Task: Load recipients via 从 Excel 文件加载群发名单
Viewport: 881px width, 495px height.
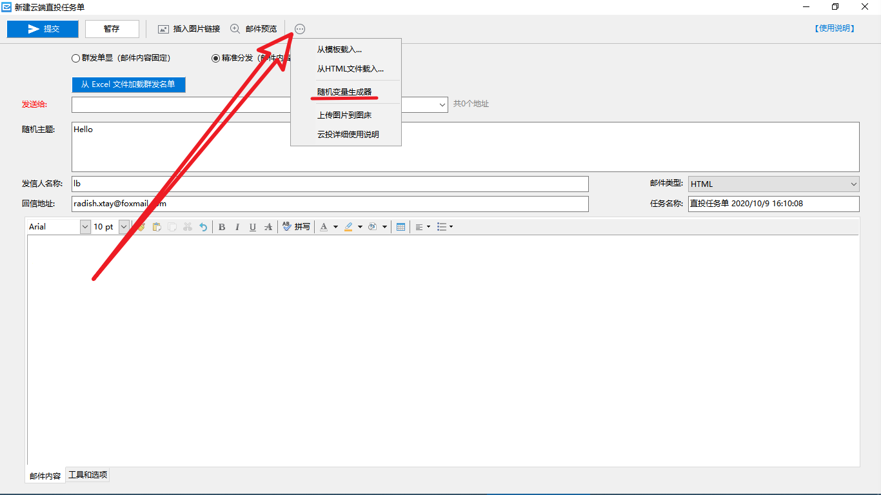Action: coord(128,84)
